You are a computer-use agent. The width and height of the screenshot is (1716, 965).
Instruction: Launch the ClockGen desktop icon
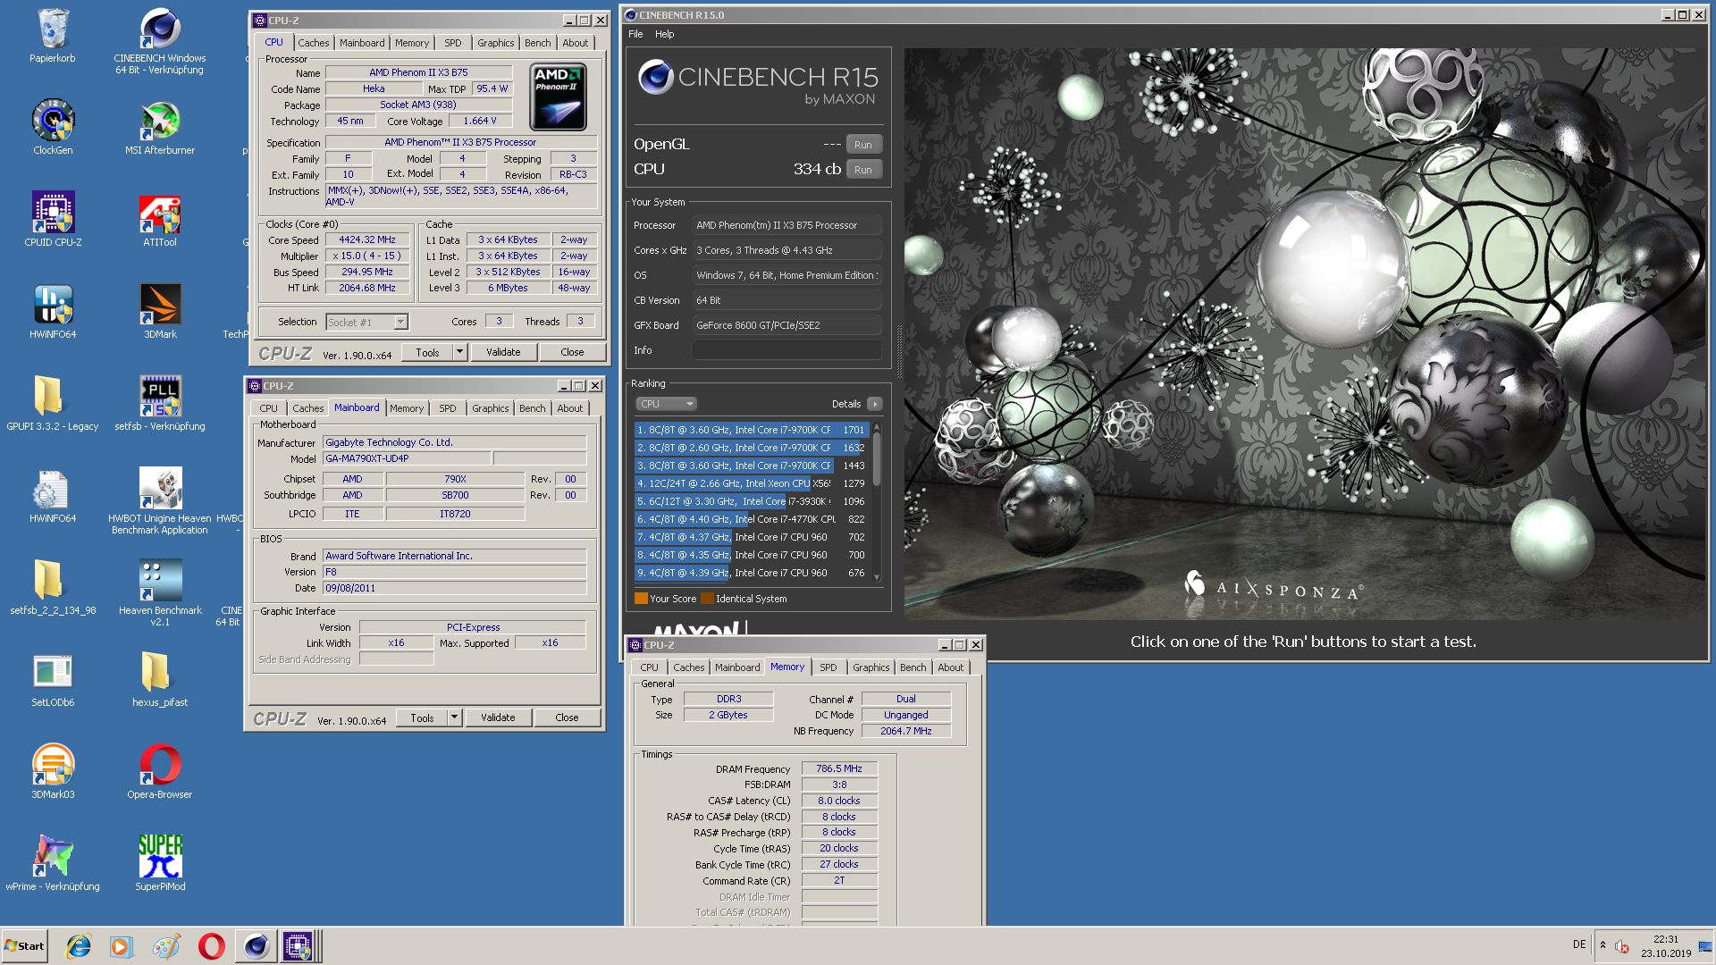click(53, 128)
